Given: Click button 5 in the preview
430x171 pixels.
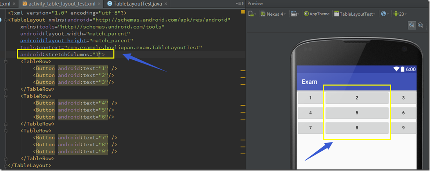Looking at the screenshot, I should tap(357, 113).
